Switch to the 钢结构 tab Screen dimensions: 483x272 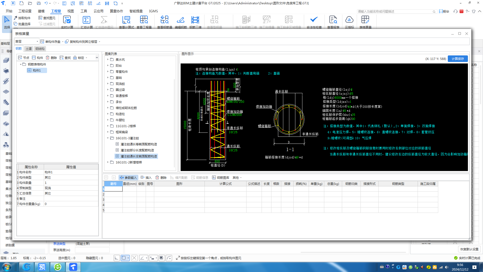[40, 49]
